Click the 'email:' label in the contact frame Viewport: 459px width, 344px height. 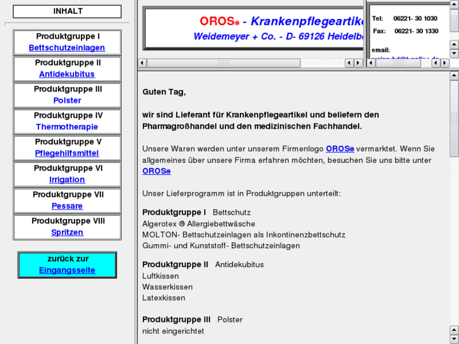pos(381,50)
